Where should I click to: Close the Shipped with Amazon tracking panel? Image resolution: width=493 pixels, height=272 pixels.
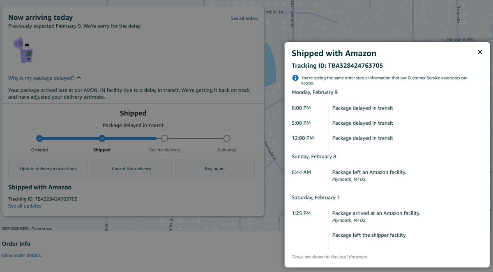click(480, 52)
